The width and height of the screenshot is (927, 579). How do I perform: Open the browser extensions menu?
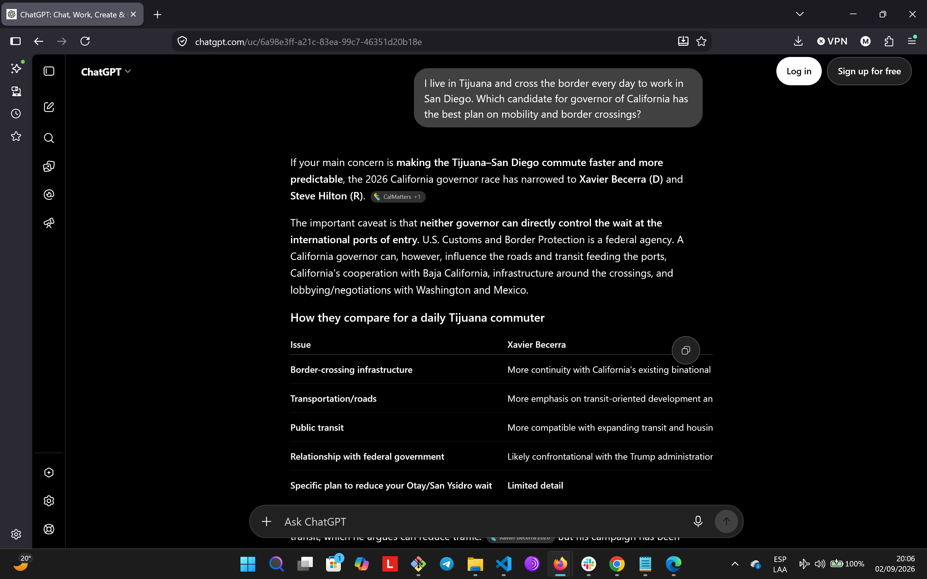click(889, 41)
